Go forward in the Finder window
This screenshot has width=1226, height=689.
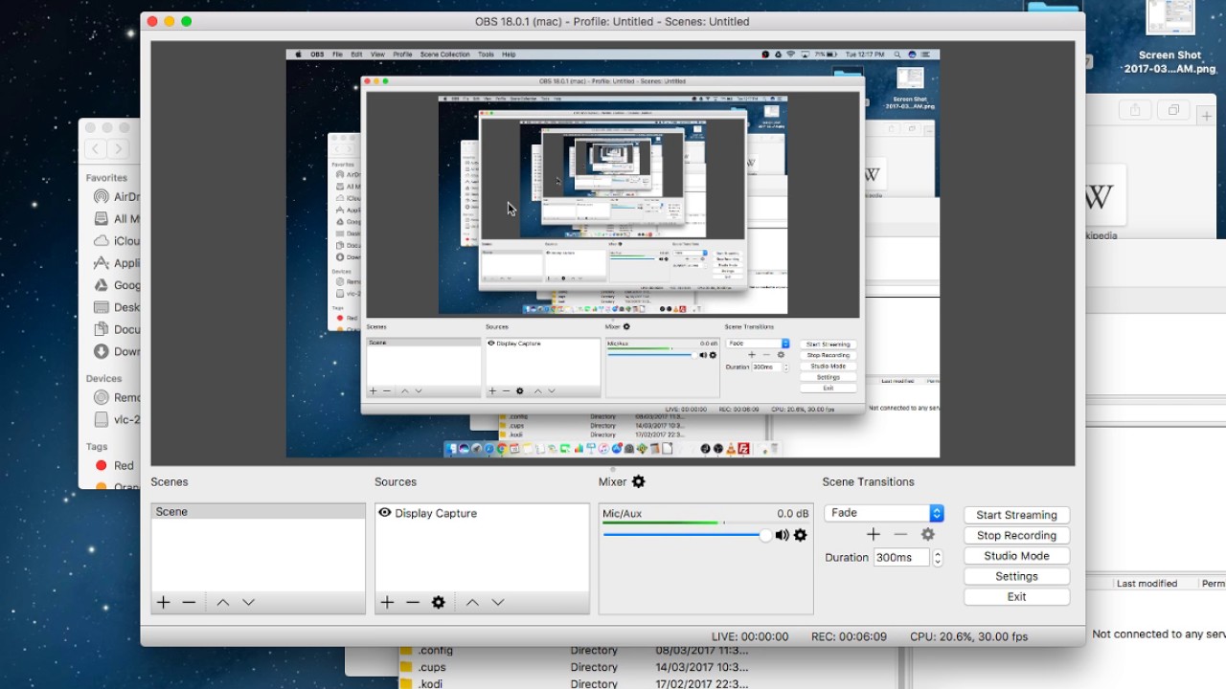point(119,148)
